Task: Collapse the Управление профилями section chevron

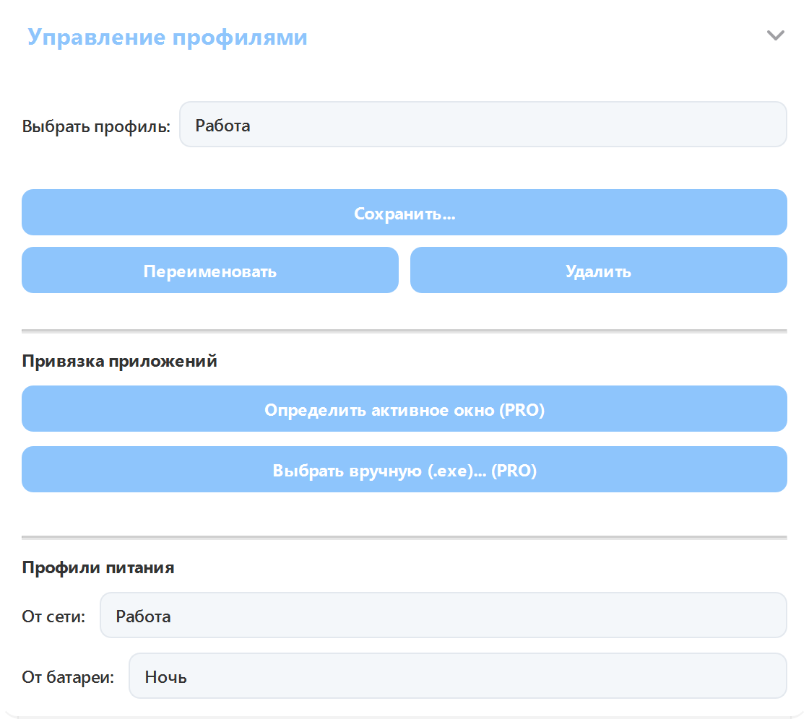Action: click(x=775, y=35)
